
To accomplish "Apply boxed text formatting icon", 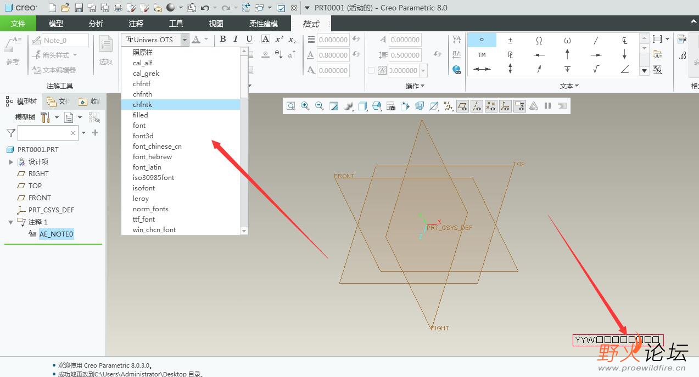I will coord(266,39).
